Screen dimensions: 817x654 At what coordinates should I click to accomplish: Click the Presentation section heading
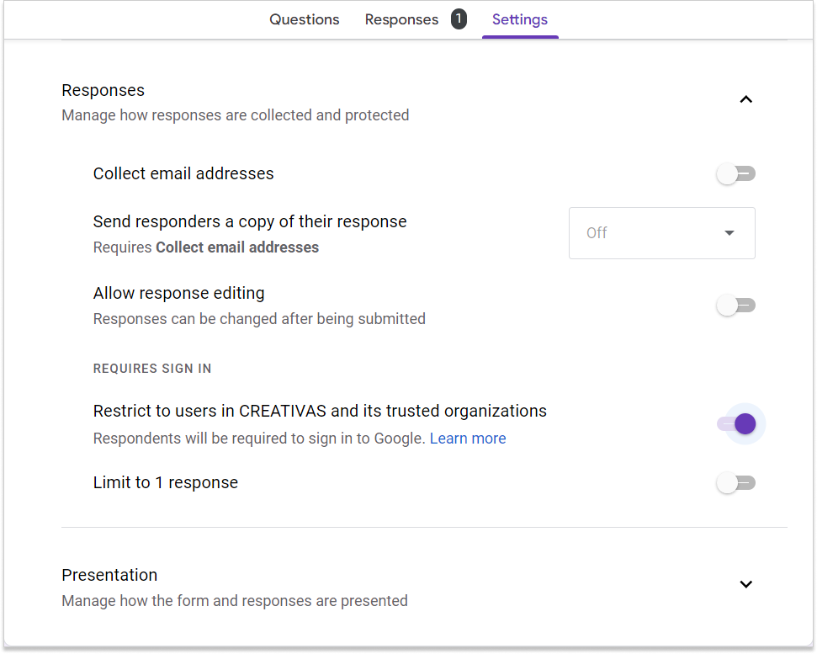click(x=109, y=575)
